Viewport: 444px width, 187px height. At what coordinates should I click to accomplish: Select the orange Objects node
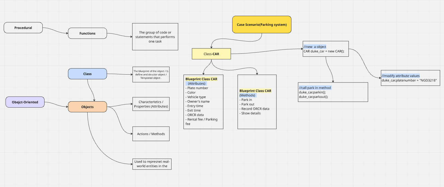[87, 107]
